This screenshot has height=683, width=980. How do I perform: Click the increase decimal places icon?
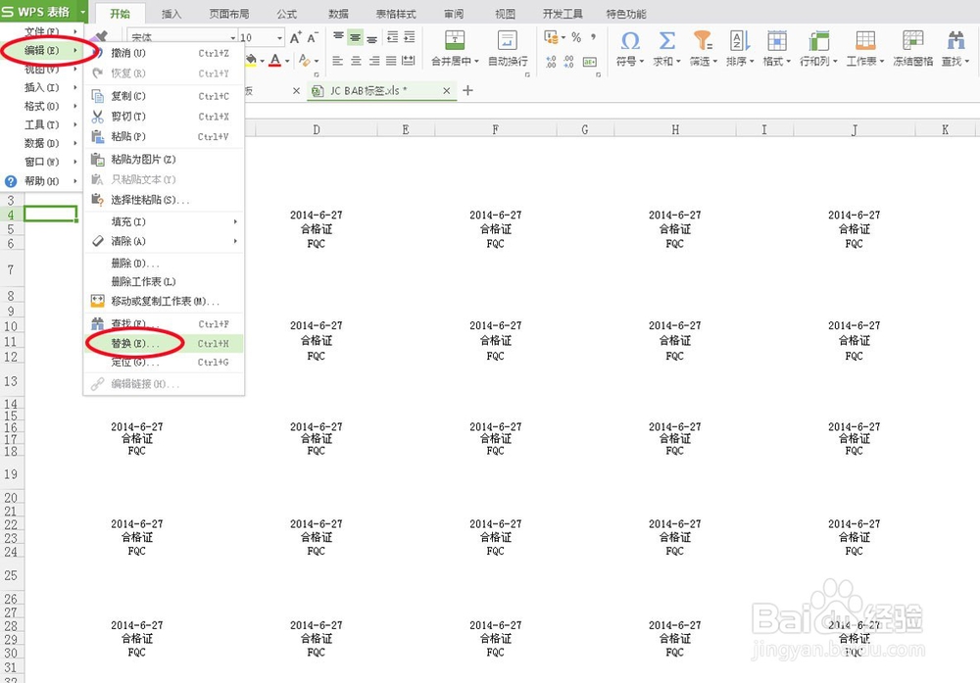pos(551,61)
